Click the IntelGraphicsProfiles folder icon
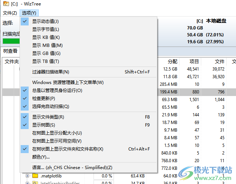 click(35, 183)
